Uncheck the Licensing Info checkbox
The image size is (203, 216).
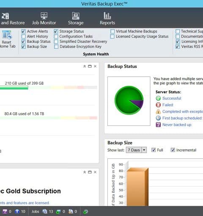178,42
